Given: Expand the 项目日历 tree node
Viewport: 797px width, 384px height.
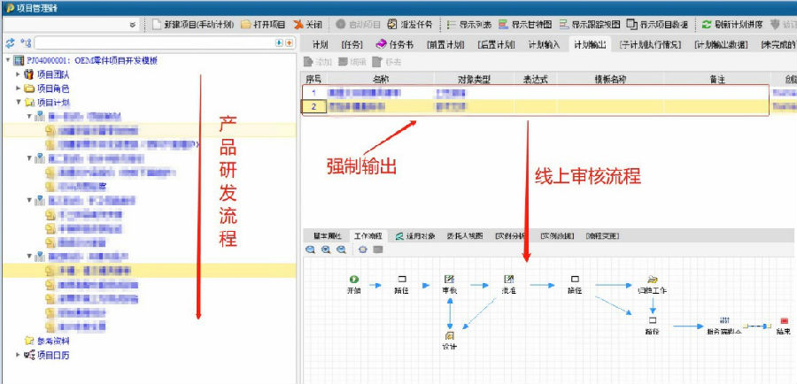Looking at the screenshot, I should pos(19,355).
